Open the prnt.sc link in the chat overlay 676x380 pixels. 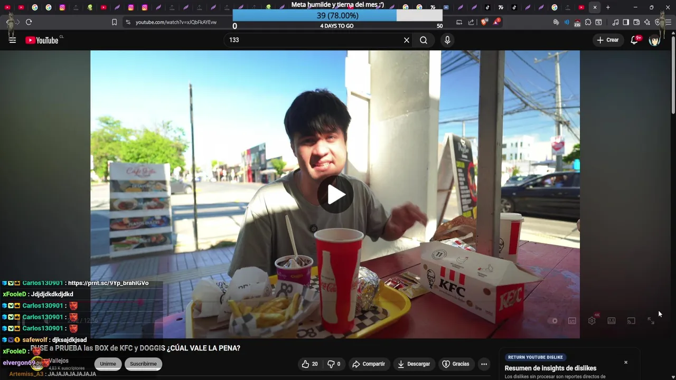[x=108, y=283]
